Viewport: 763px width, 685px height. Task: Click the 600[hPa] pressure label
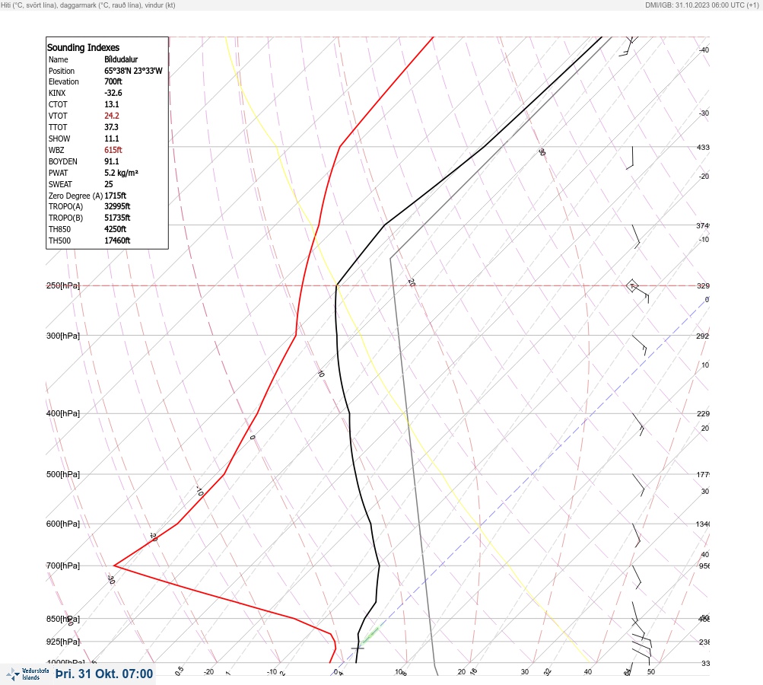tap(63, 524)
